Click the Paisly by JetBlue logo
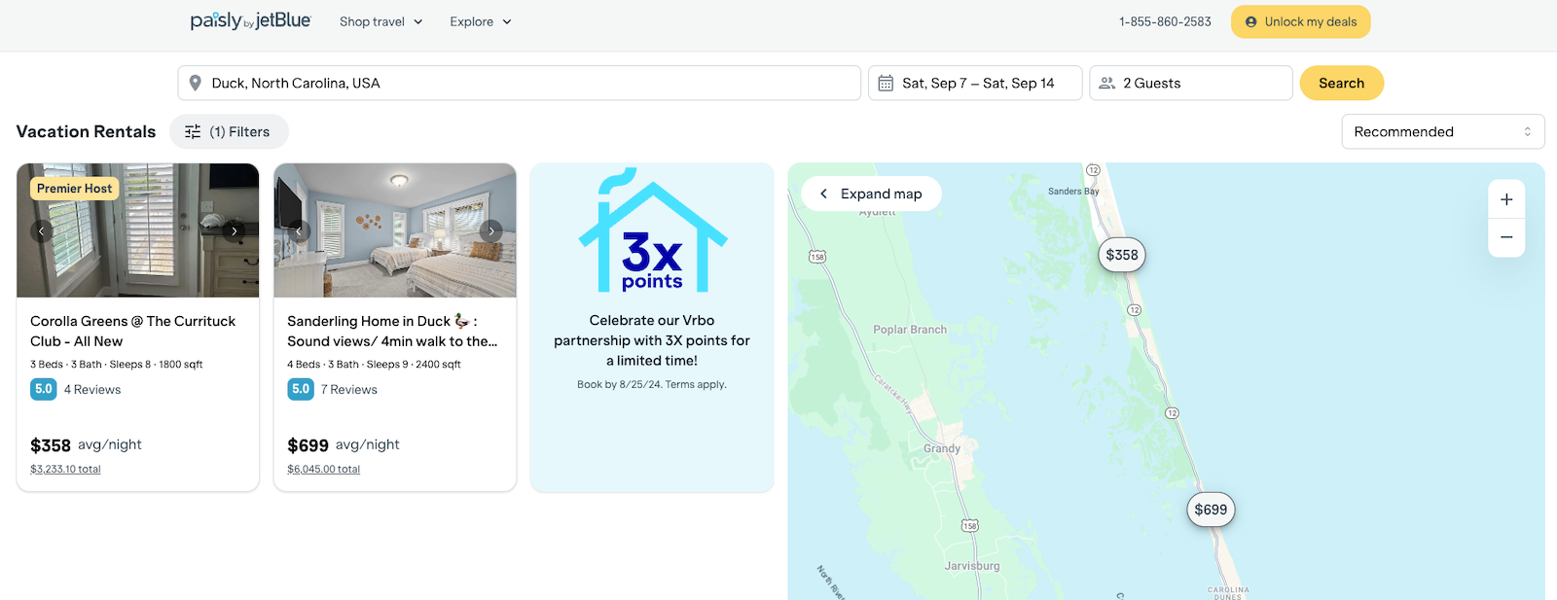The image size is (1557, 600). tap(250, 20)
